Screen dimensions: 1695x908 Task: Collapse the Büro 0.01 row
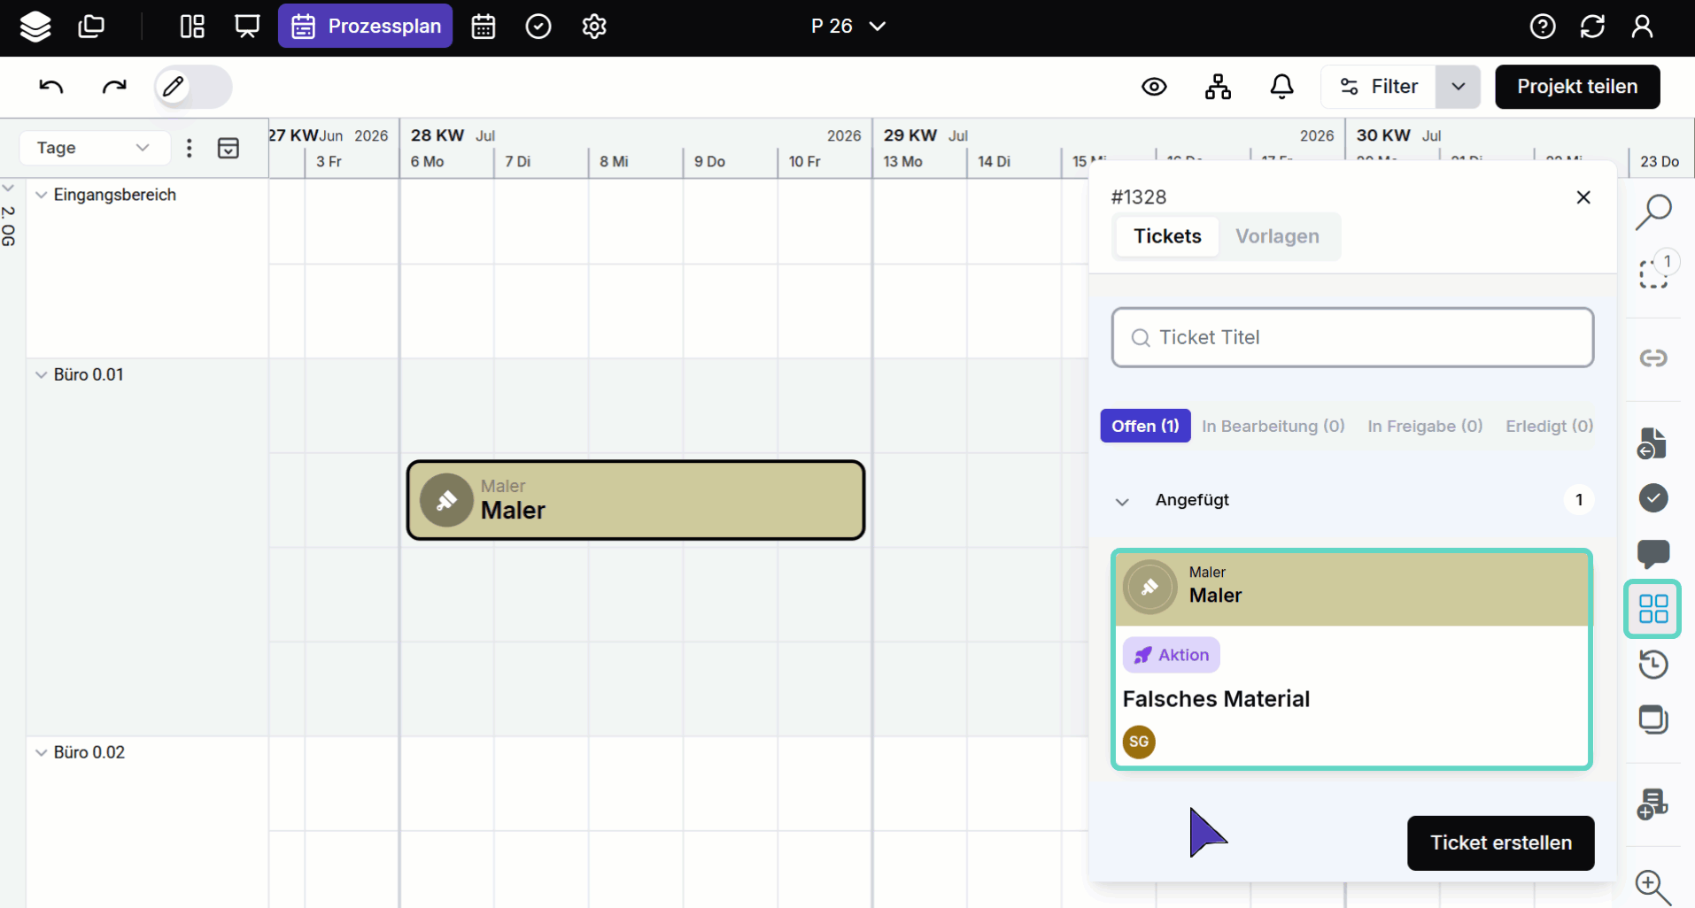(x=41, y=374)
